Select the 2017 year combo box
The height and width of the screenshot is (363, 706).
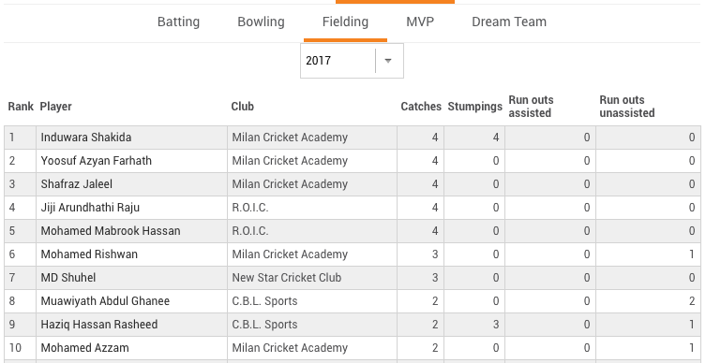(x=353, y=61)
